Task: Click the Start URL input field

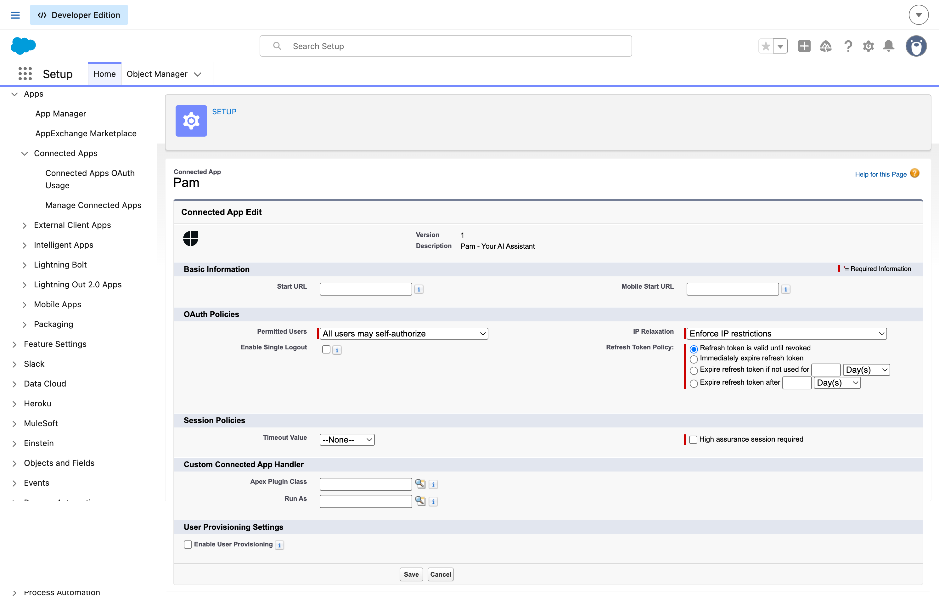Action: [x=366, y=289]
